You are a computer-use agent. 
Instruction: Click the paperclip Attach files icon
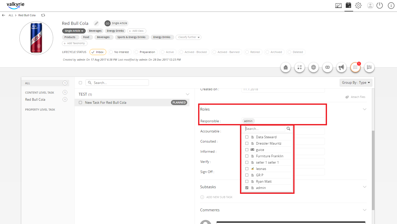[347, 97]
